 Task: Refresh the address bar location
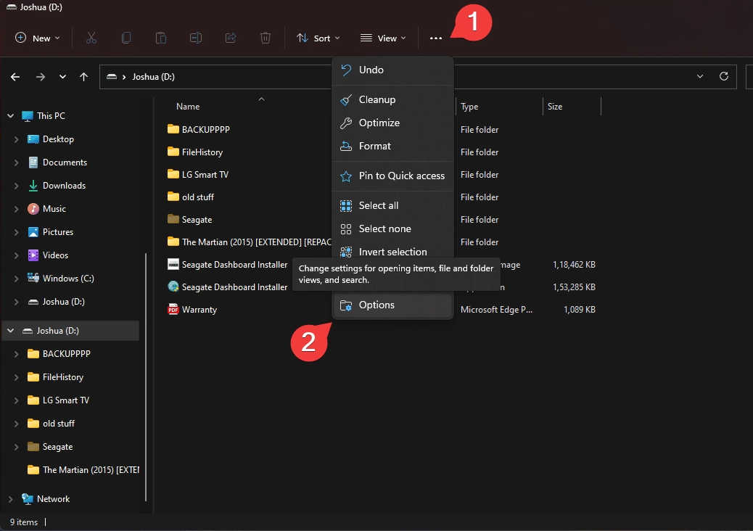tap(724, 76)
